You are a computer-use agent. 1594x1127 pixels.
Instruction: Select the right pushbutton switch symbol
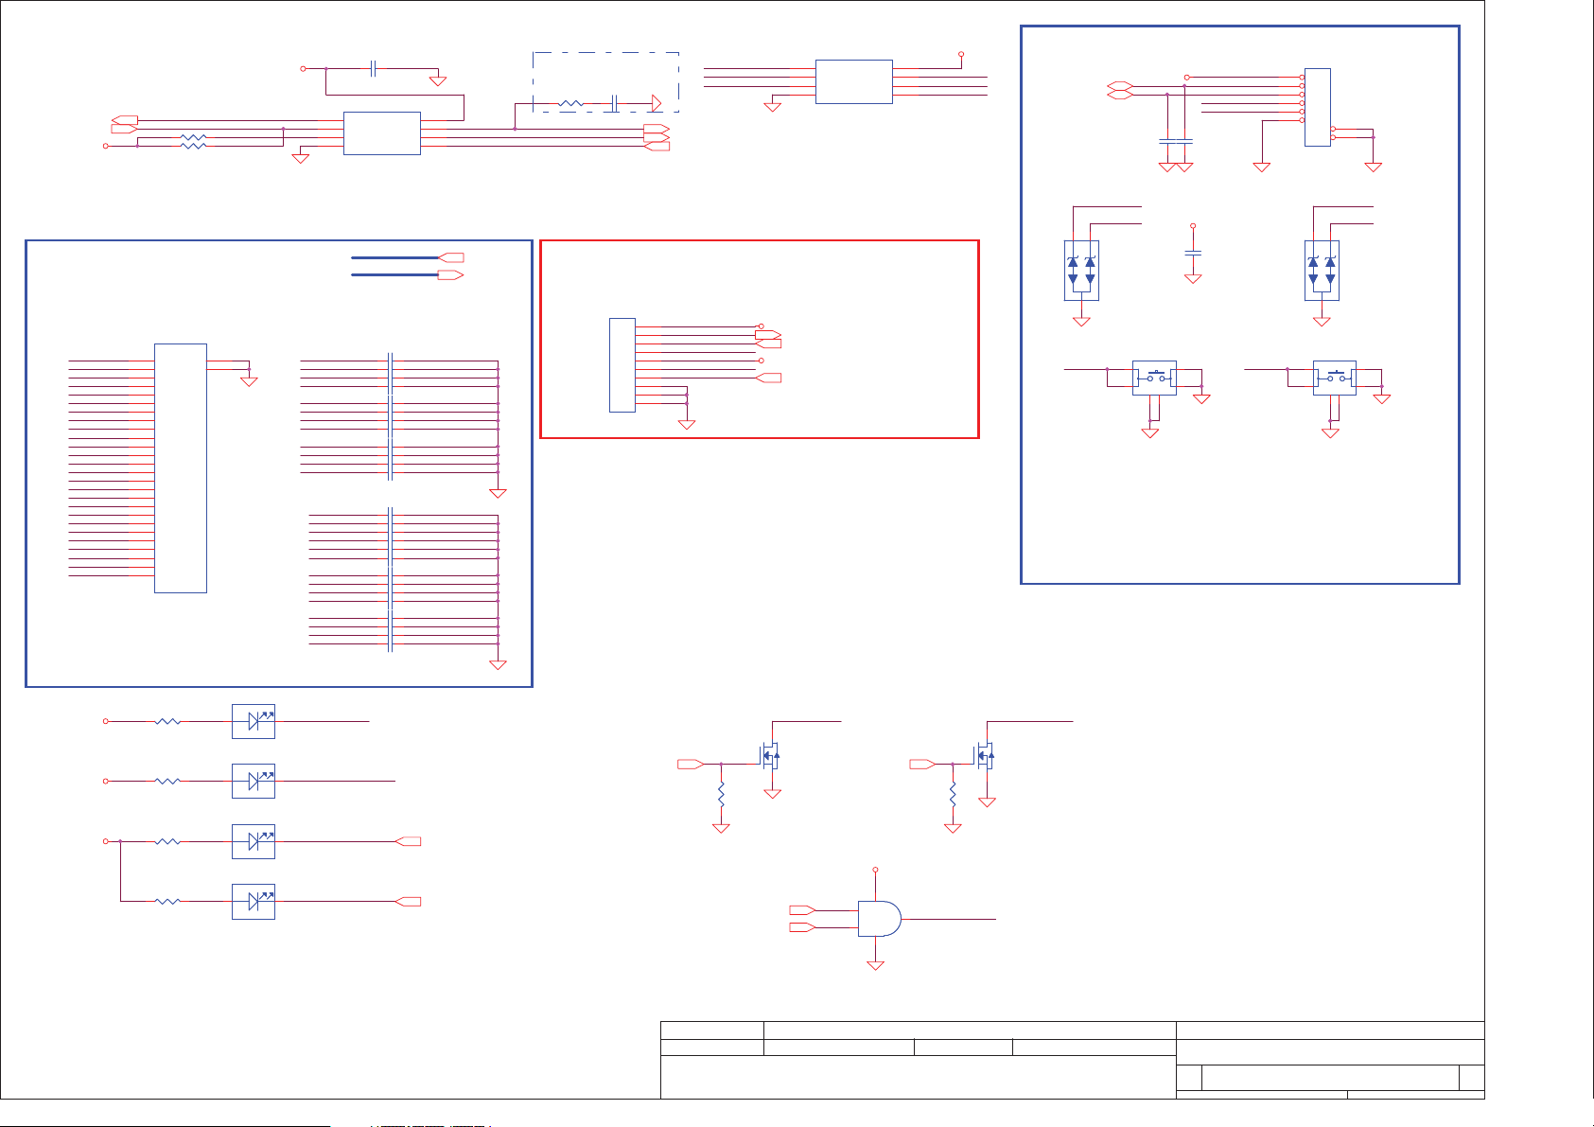pos(1335,378)
